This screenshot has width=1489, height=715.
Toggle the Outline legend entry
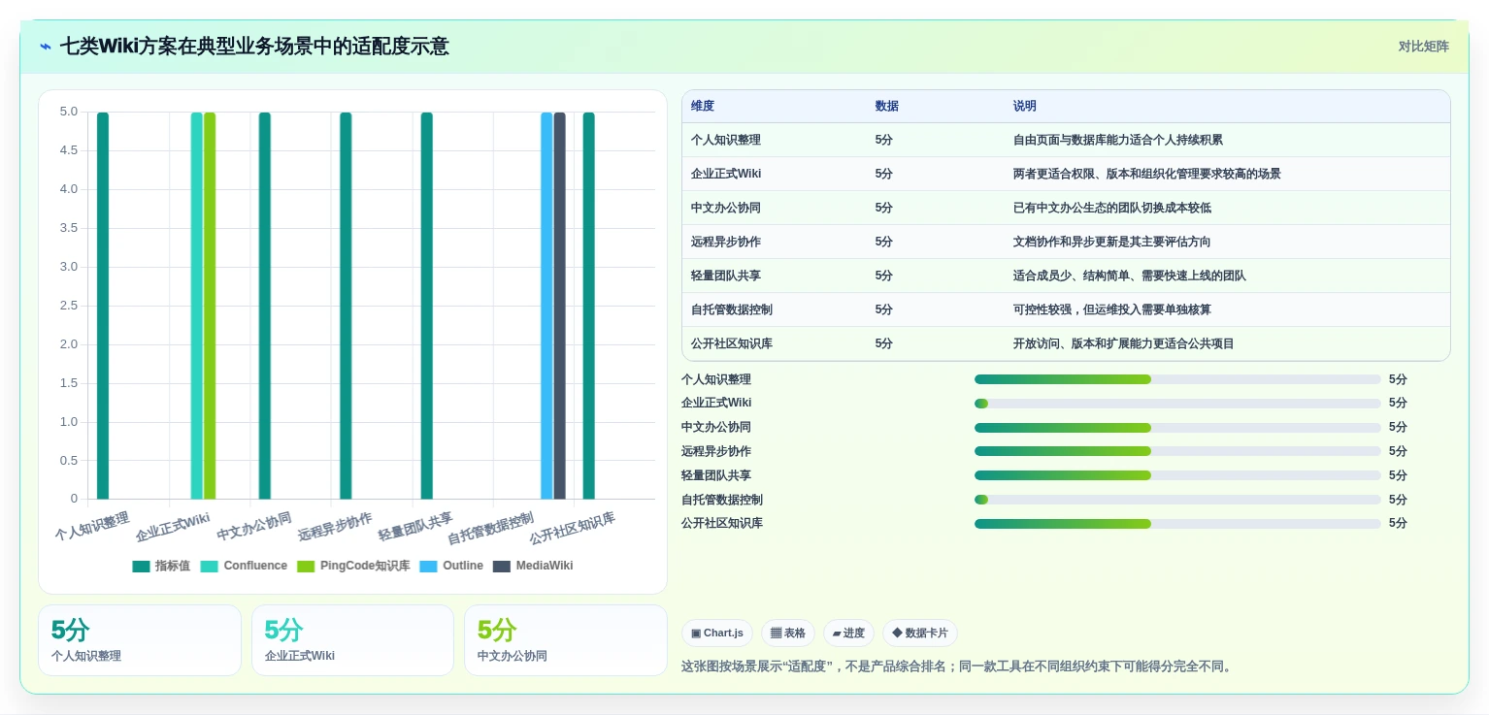tap(451, 566)
